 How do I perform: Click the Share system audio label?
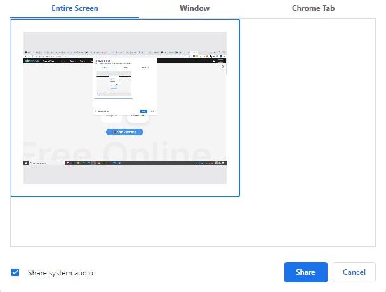click(x=60, y=273)
